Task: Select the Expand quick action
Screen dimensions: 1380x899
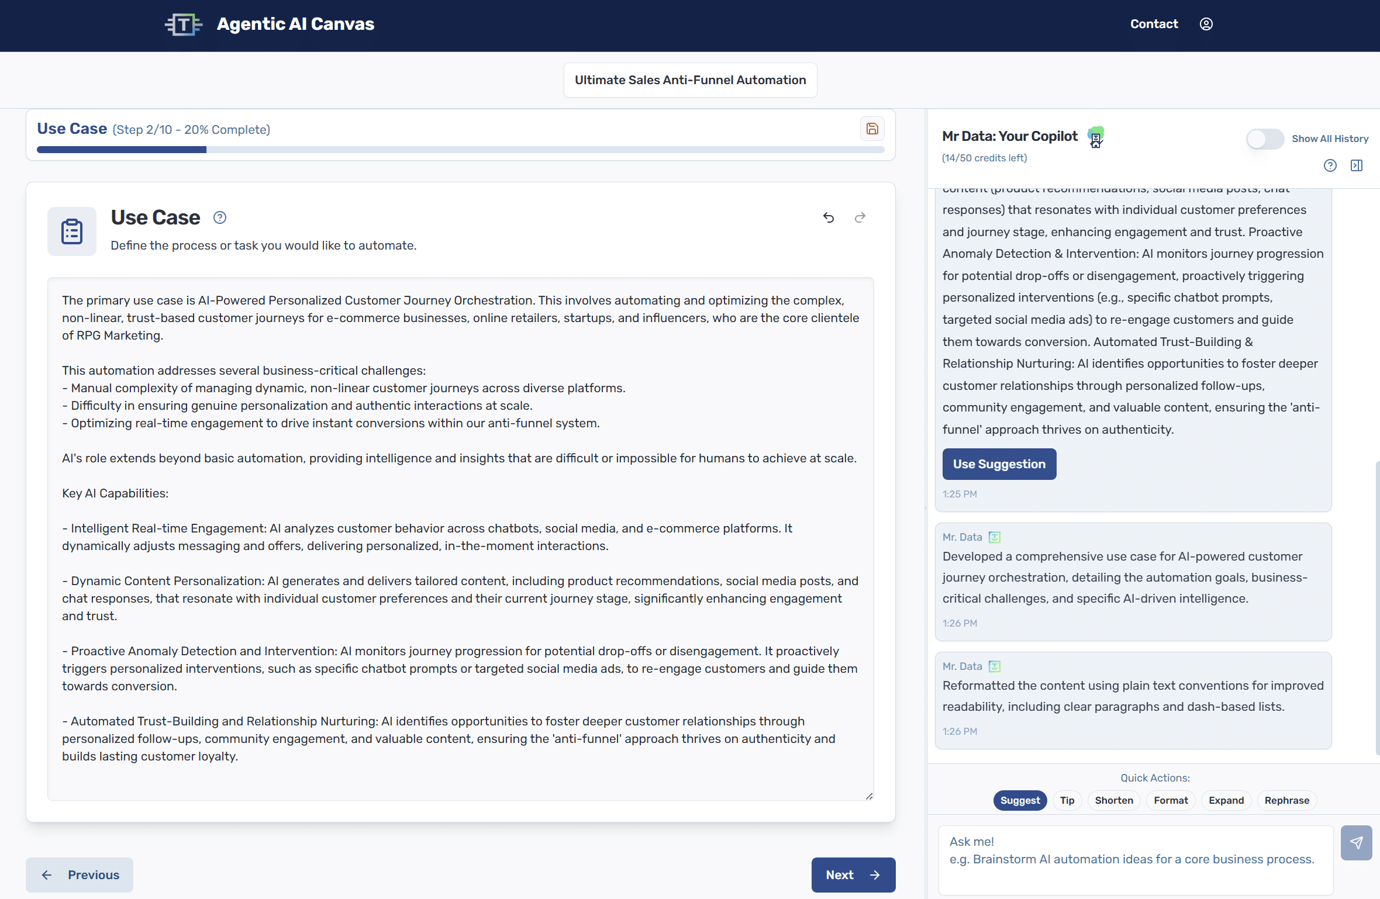Action: [x=1226, y=800]
